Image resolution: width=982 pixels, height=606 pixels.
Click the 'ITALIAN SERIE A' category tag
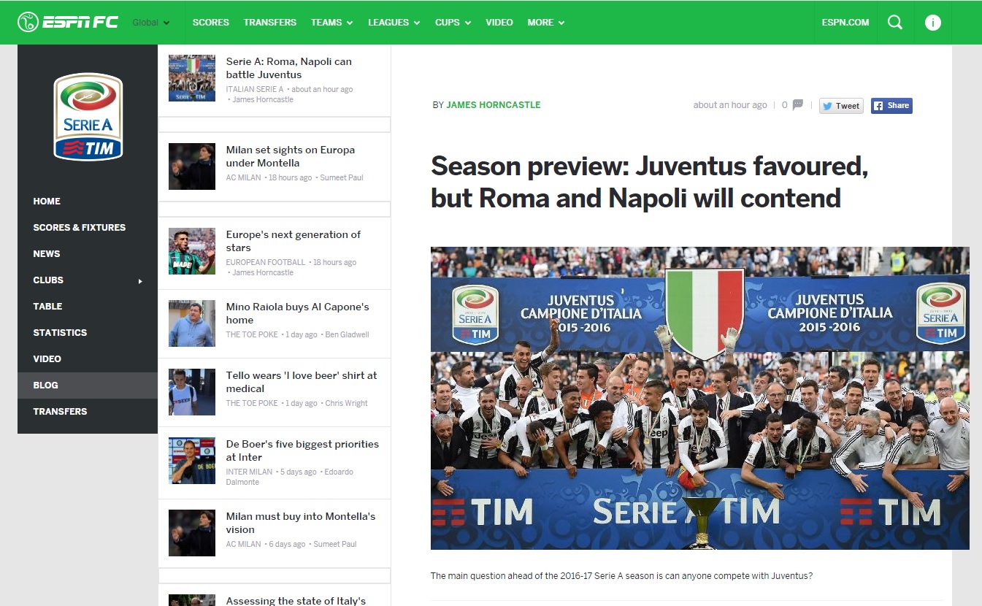255,89
